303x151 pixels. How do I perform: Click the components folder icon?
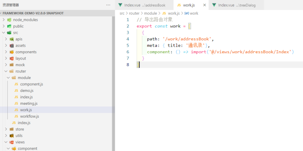[12, 52]
